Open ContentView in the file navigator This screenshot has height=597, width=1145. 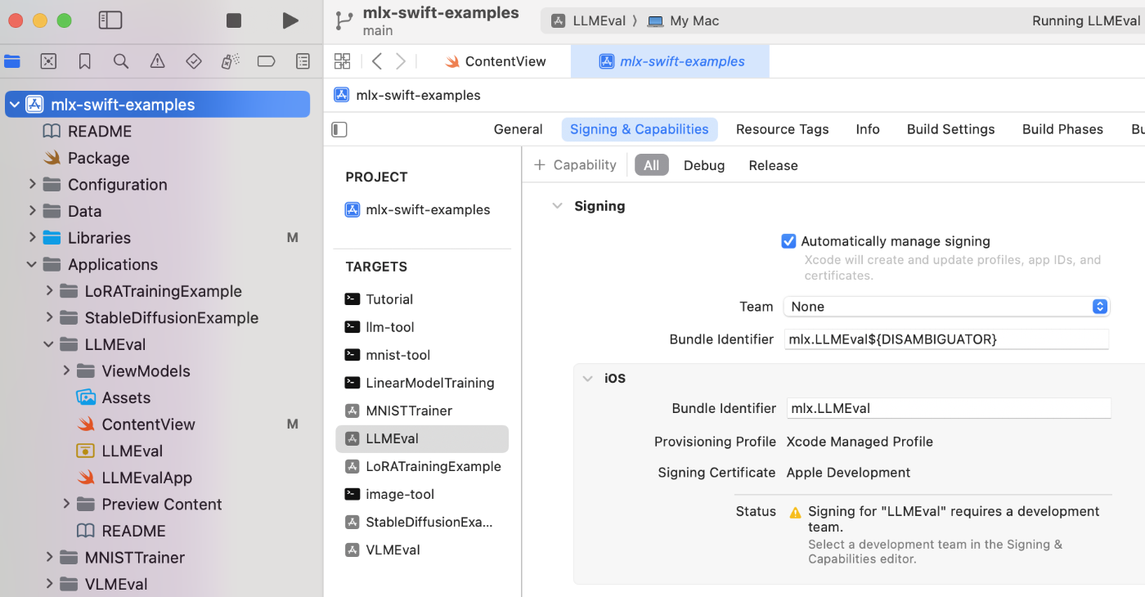coord(148,424)
